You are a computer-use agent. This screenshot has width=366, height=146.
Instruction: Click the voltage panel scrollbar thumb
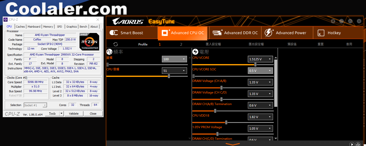[x=276, y=83]
